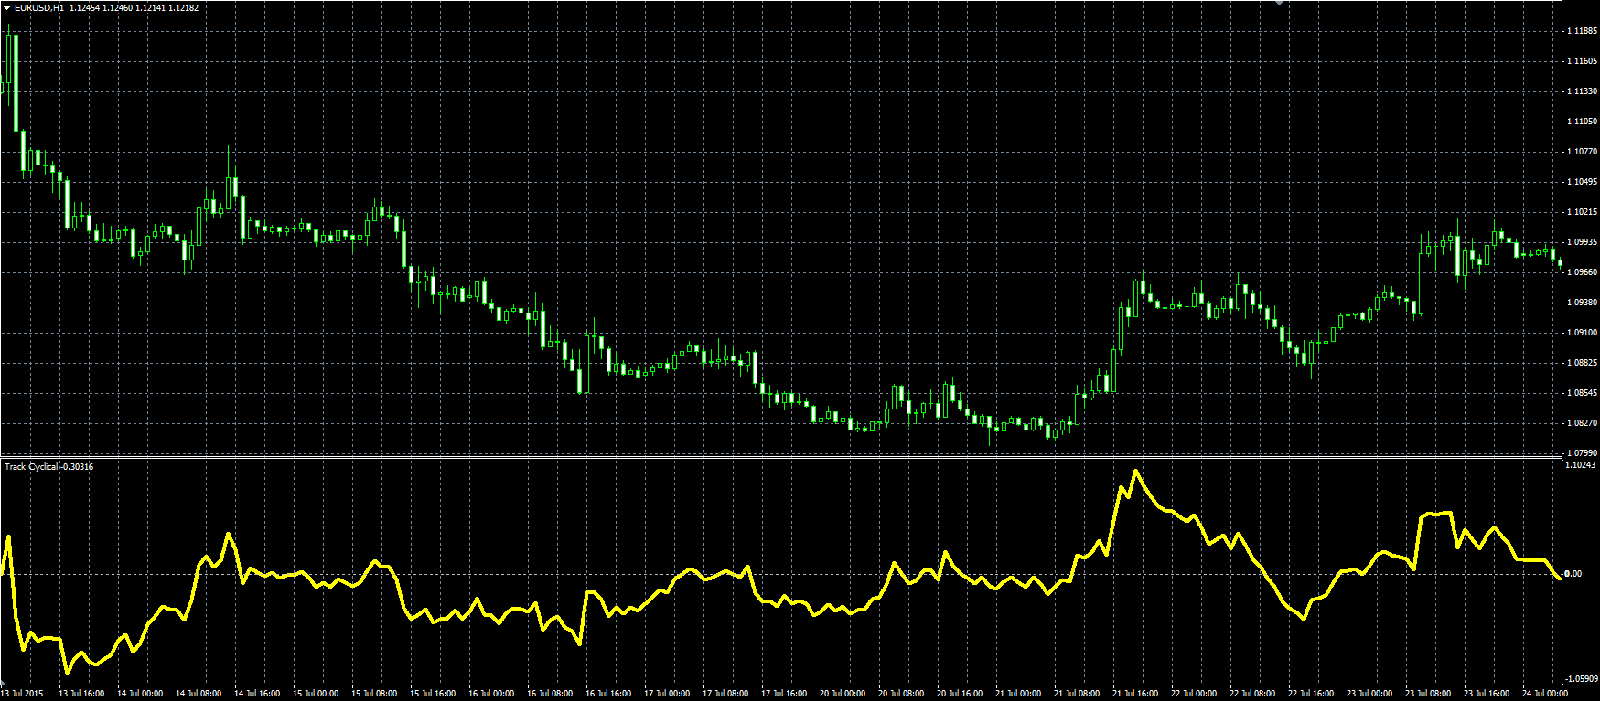Click the 17 Jul 08:00 time label
Viewport: 1600px width, 701px height.
725,694
